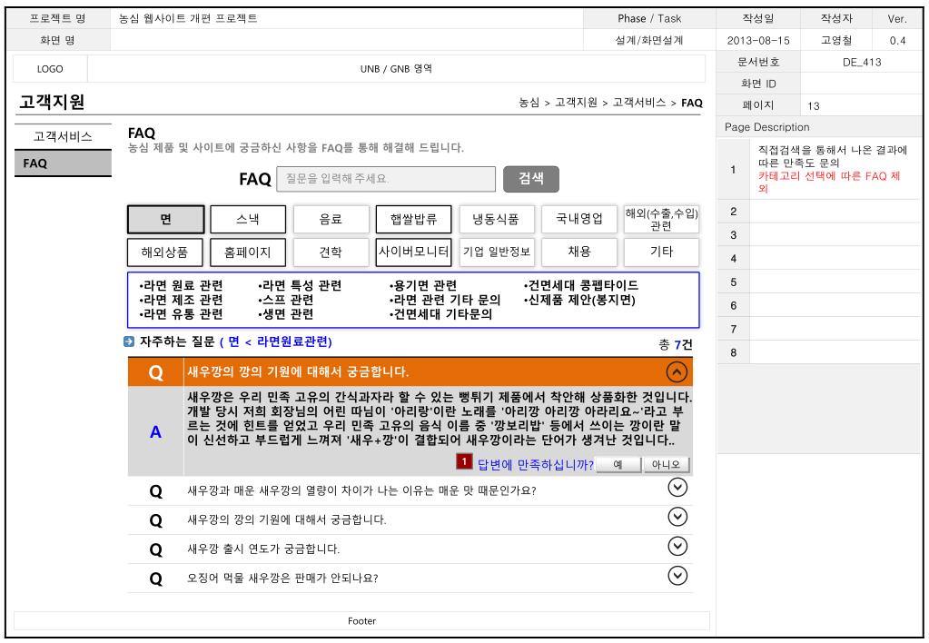Screen dimensions: 929x643
Task: Open 라면 특성 관련 subcategory
Action: pos(301,286)
